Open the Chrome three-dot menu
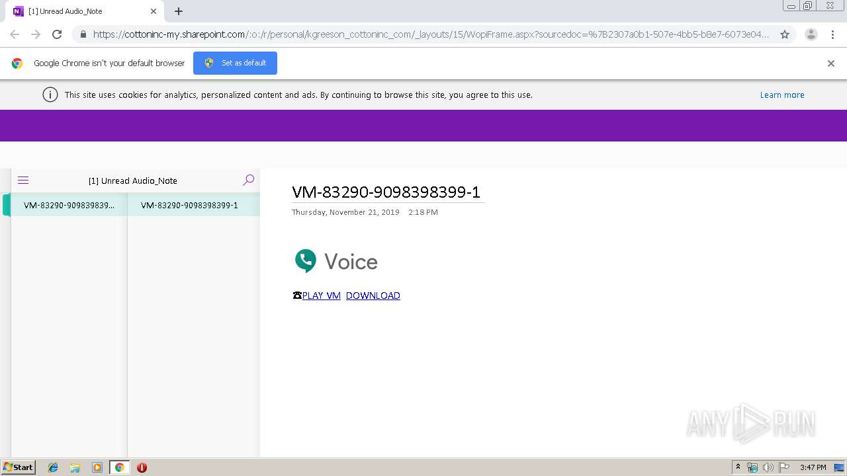The height and width of the screenshot is (476, 847). tap(832, 34)
